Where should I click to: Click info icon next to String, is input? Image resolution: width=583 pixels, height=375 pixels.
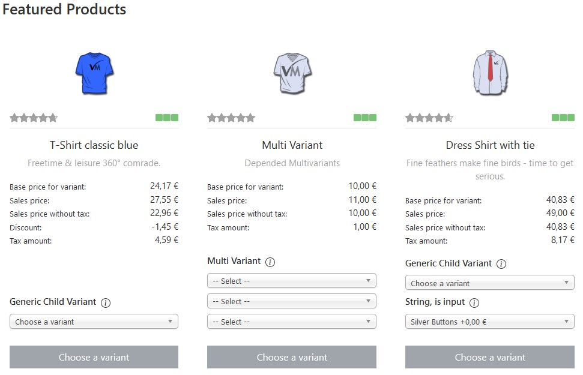point(474,303)
